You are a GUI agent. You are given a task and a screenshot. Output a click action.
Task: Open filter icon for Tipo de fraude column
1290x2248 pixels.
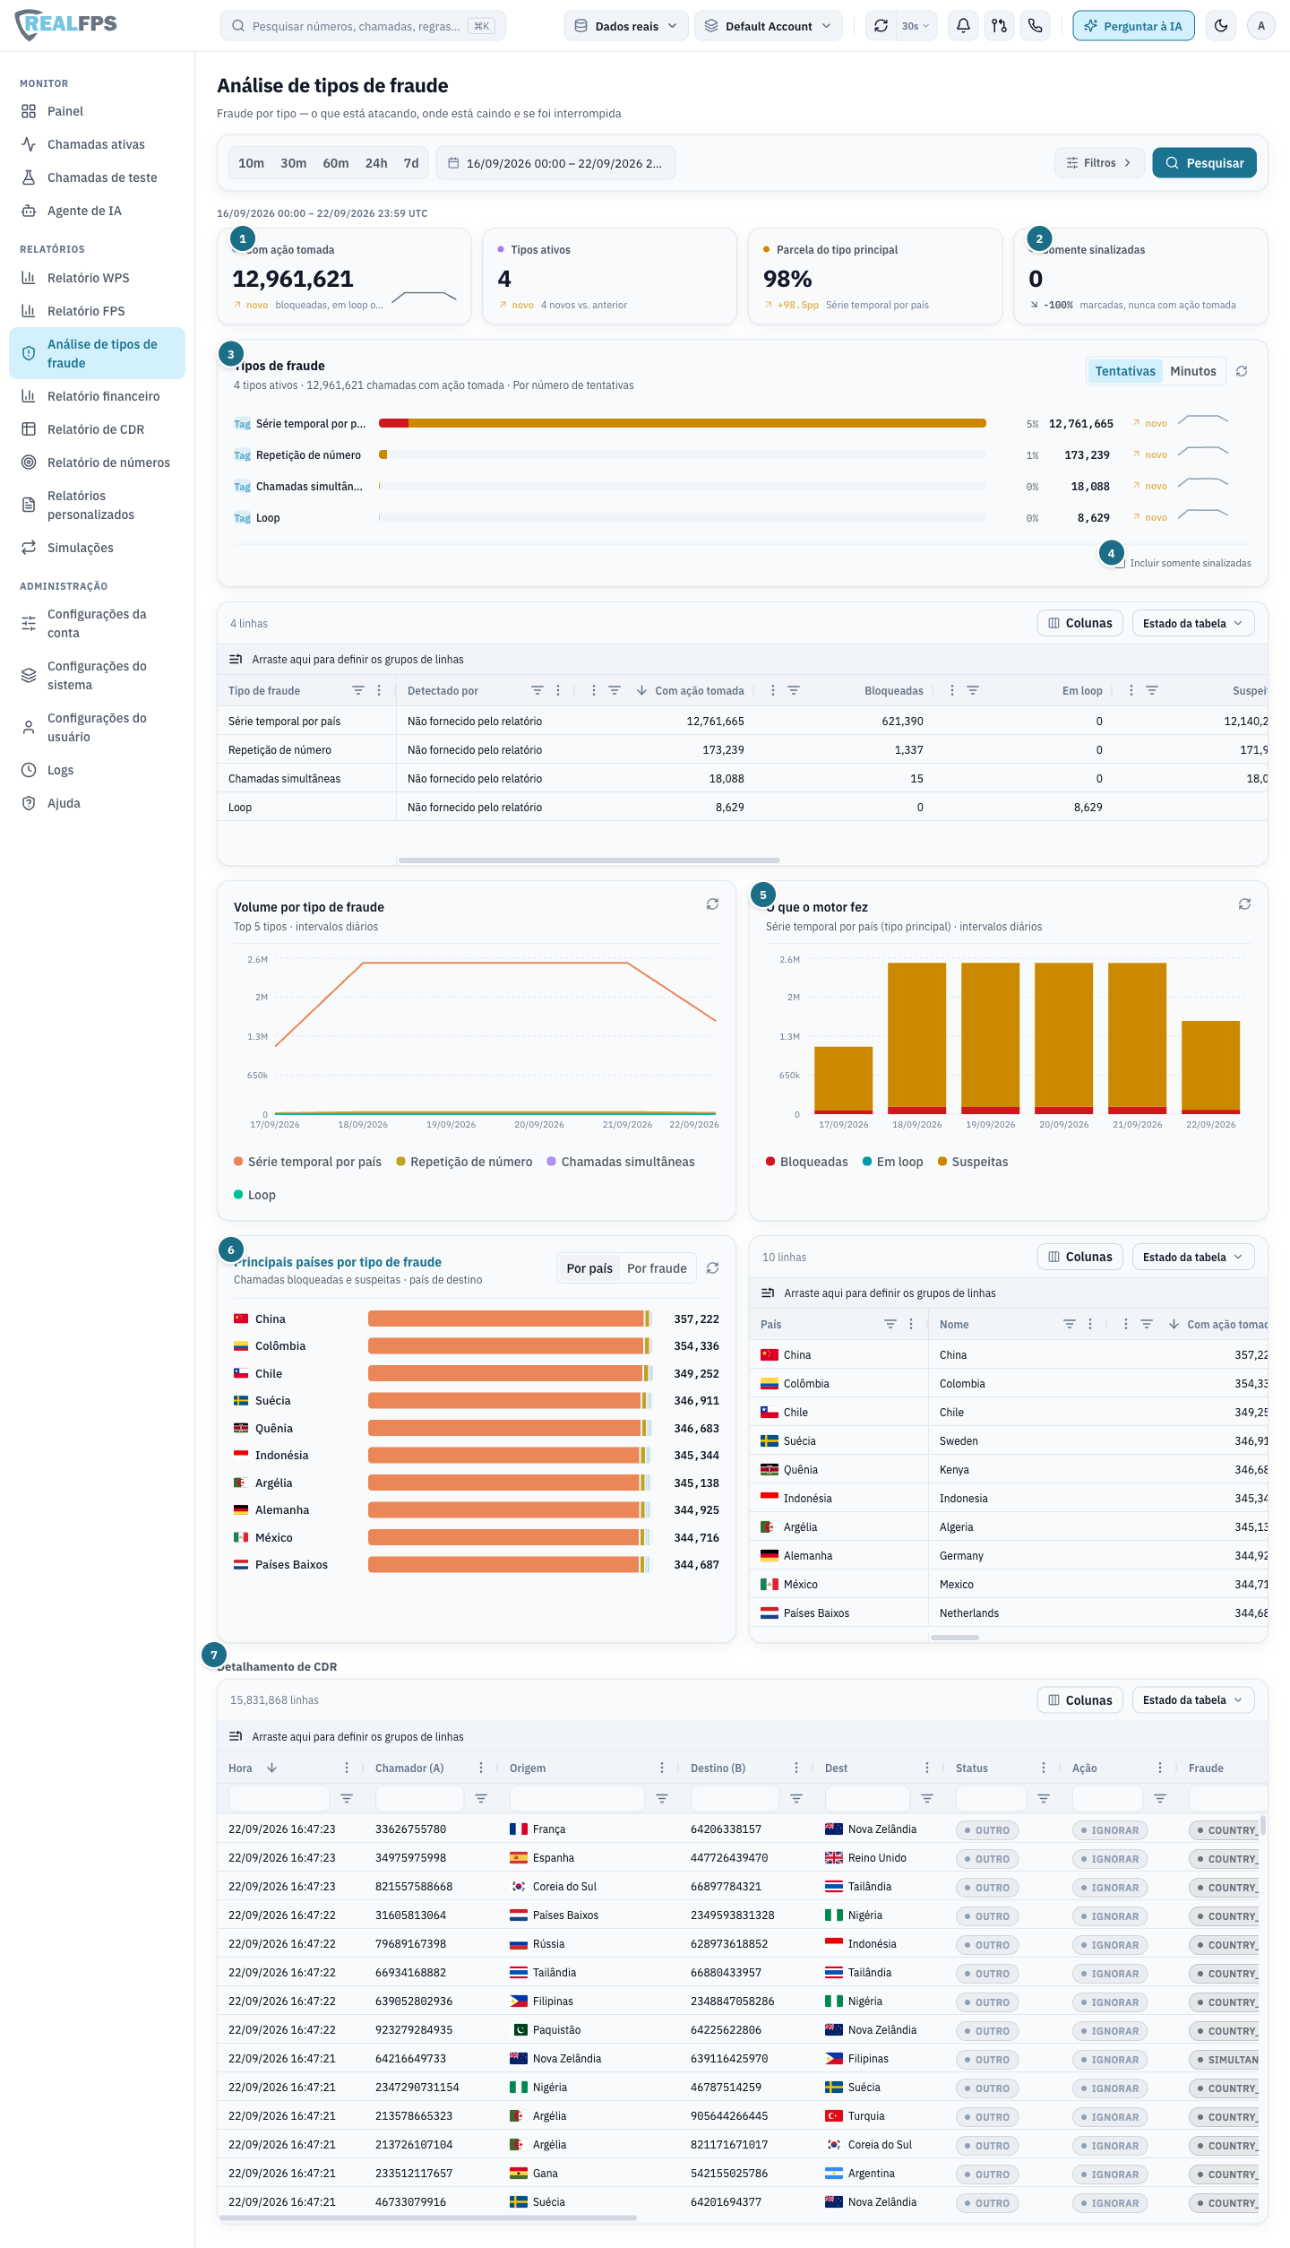pyautogui.click(x=358, y=691)
